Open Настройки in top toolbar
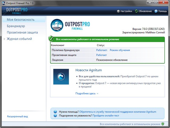Image resolution: width=170 pixels, height=128 pixels. (126, 11)
